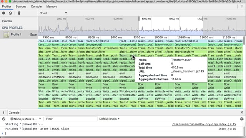Select the Profile 1 chart icon

pyautogui.click(x=7, y=34)
